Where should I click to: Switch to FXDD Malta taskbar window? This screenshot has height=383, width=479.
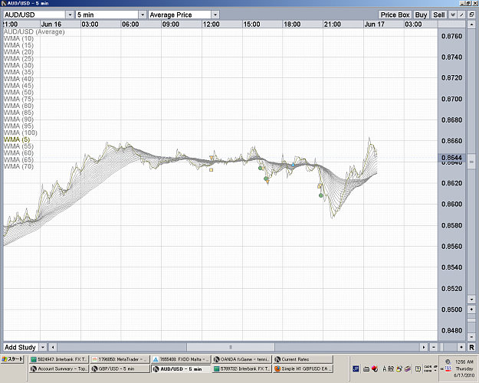(181, 359)
